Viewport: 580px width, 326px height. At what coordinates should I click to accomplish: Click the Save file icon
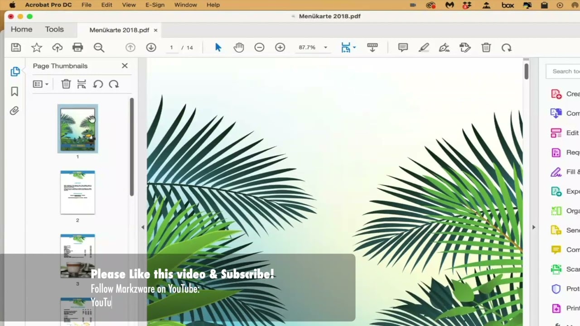(x=16, y=48)
